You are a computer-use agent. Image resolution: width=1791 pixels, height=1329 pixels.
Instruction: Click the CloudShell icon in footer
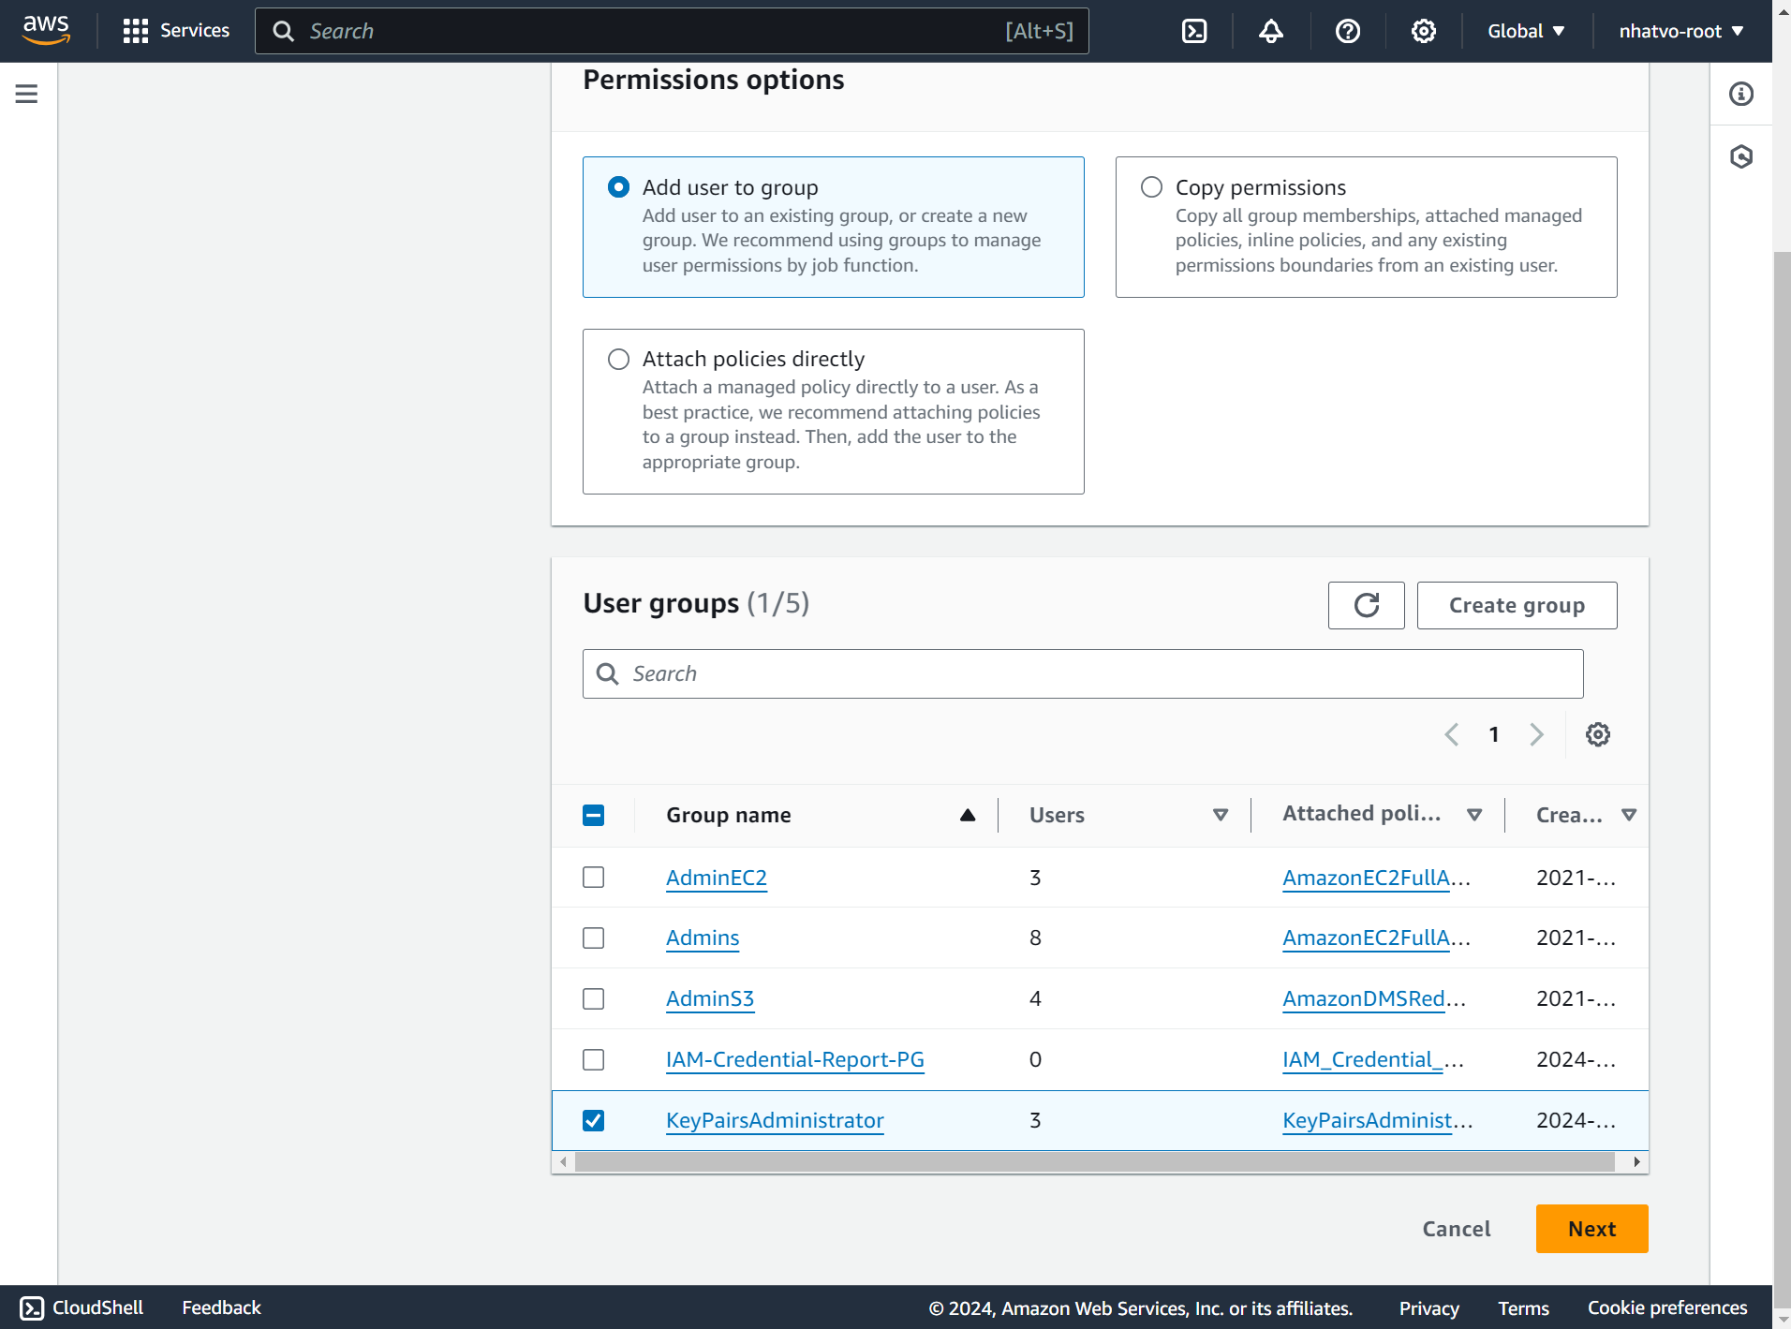(32, 1307)
